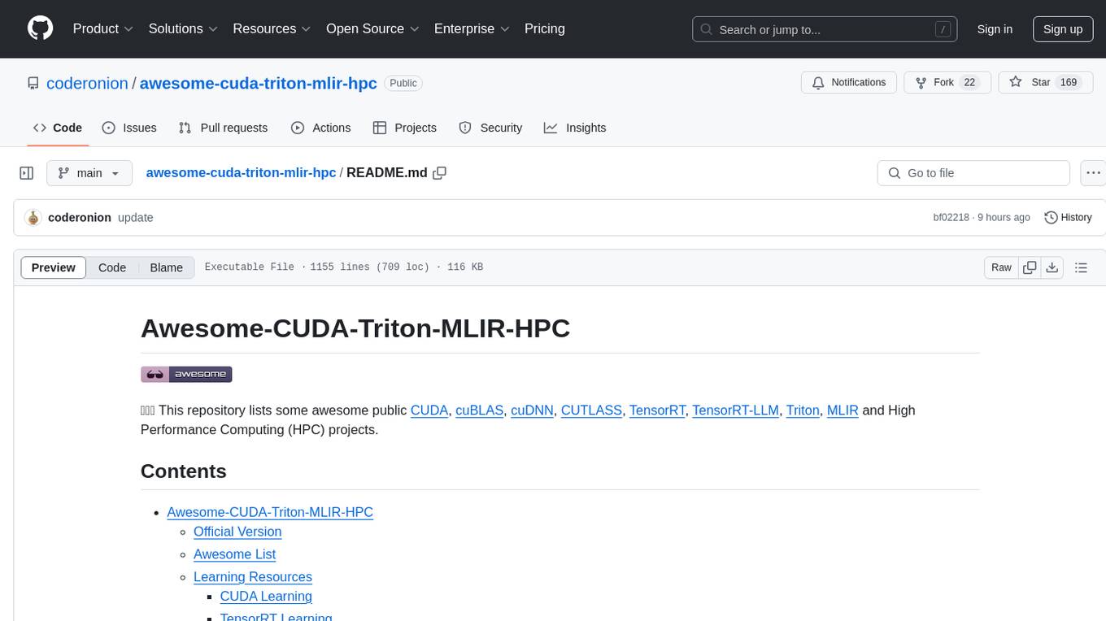
Task: Open the Insights tab
Action: coord(575,128)
